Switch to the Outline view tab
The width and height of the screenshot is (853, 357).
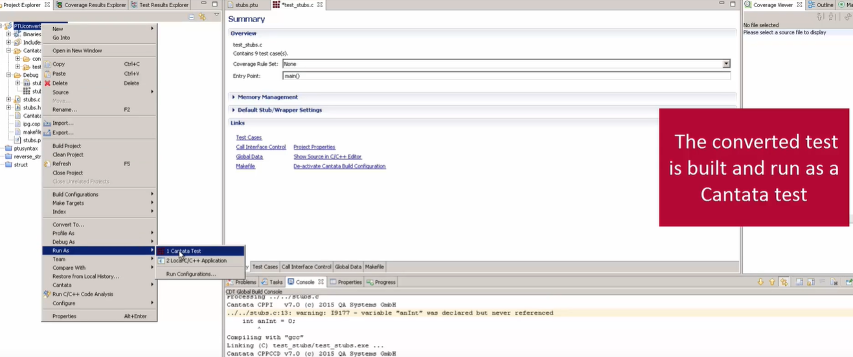pyautogui.click(x=821, y=5)
